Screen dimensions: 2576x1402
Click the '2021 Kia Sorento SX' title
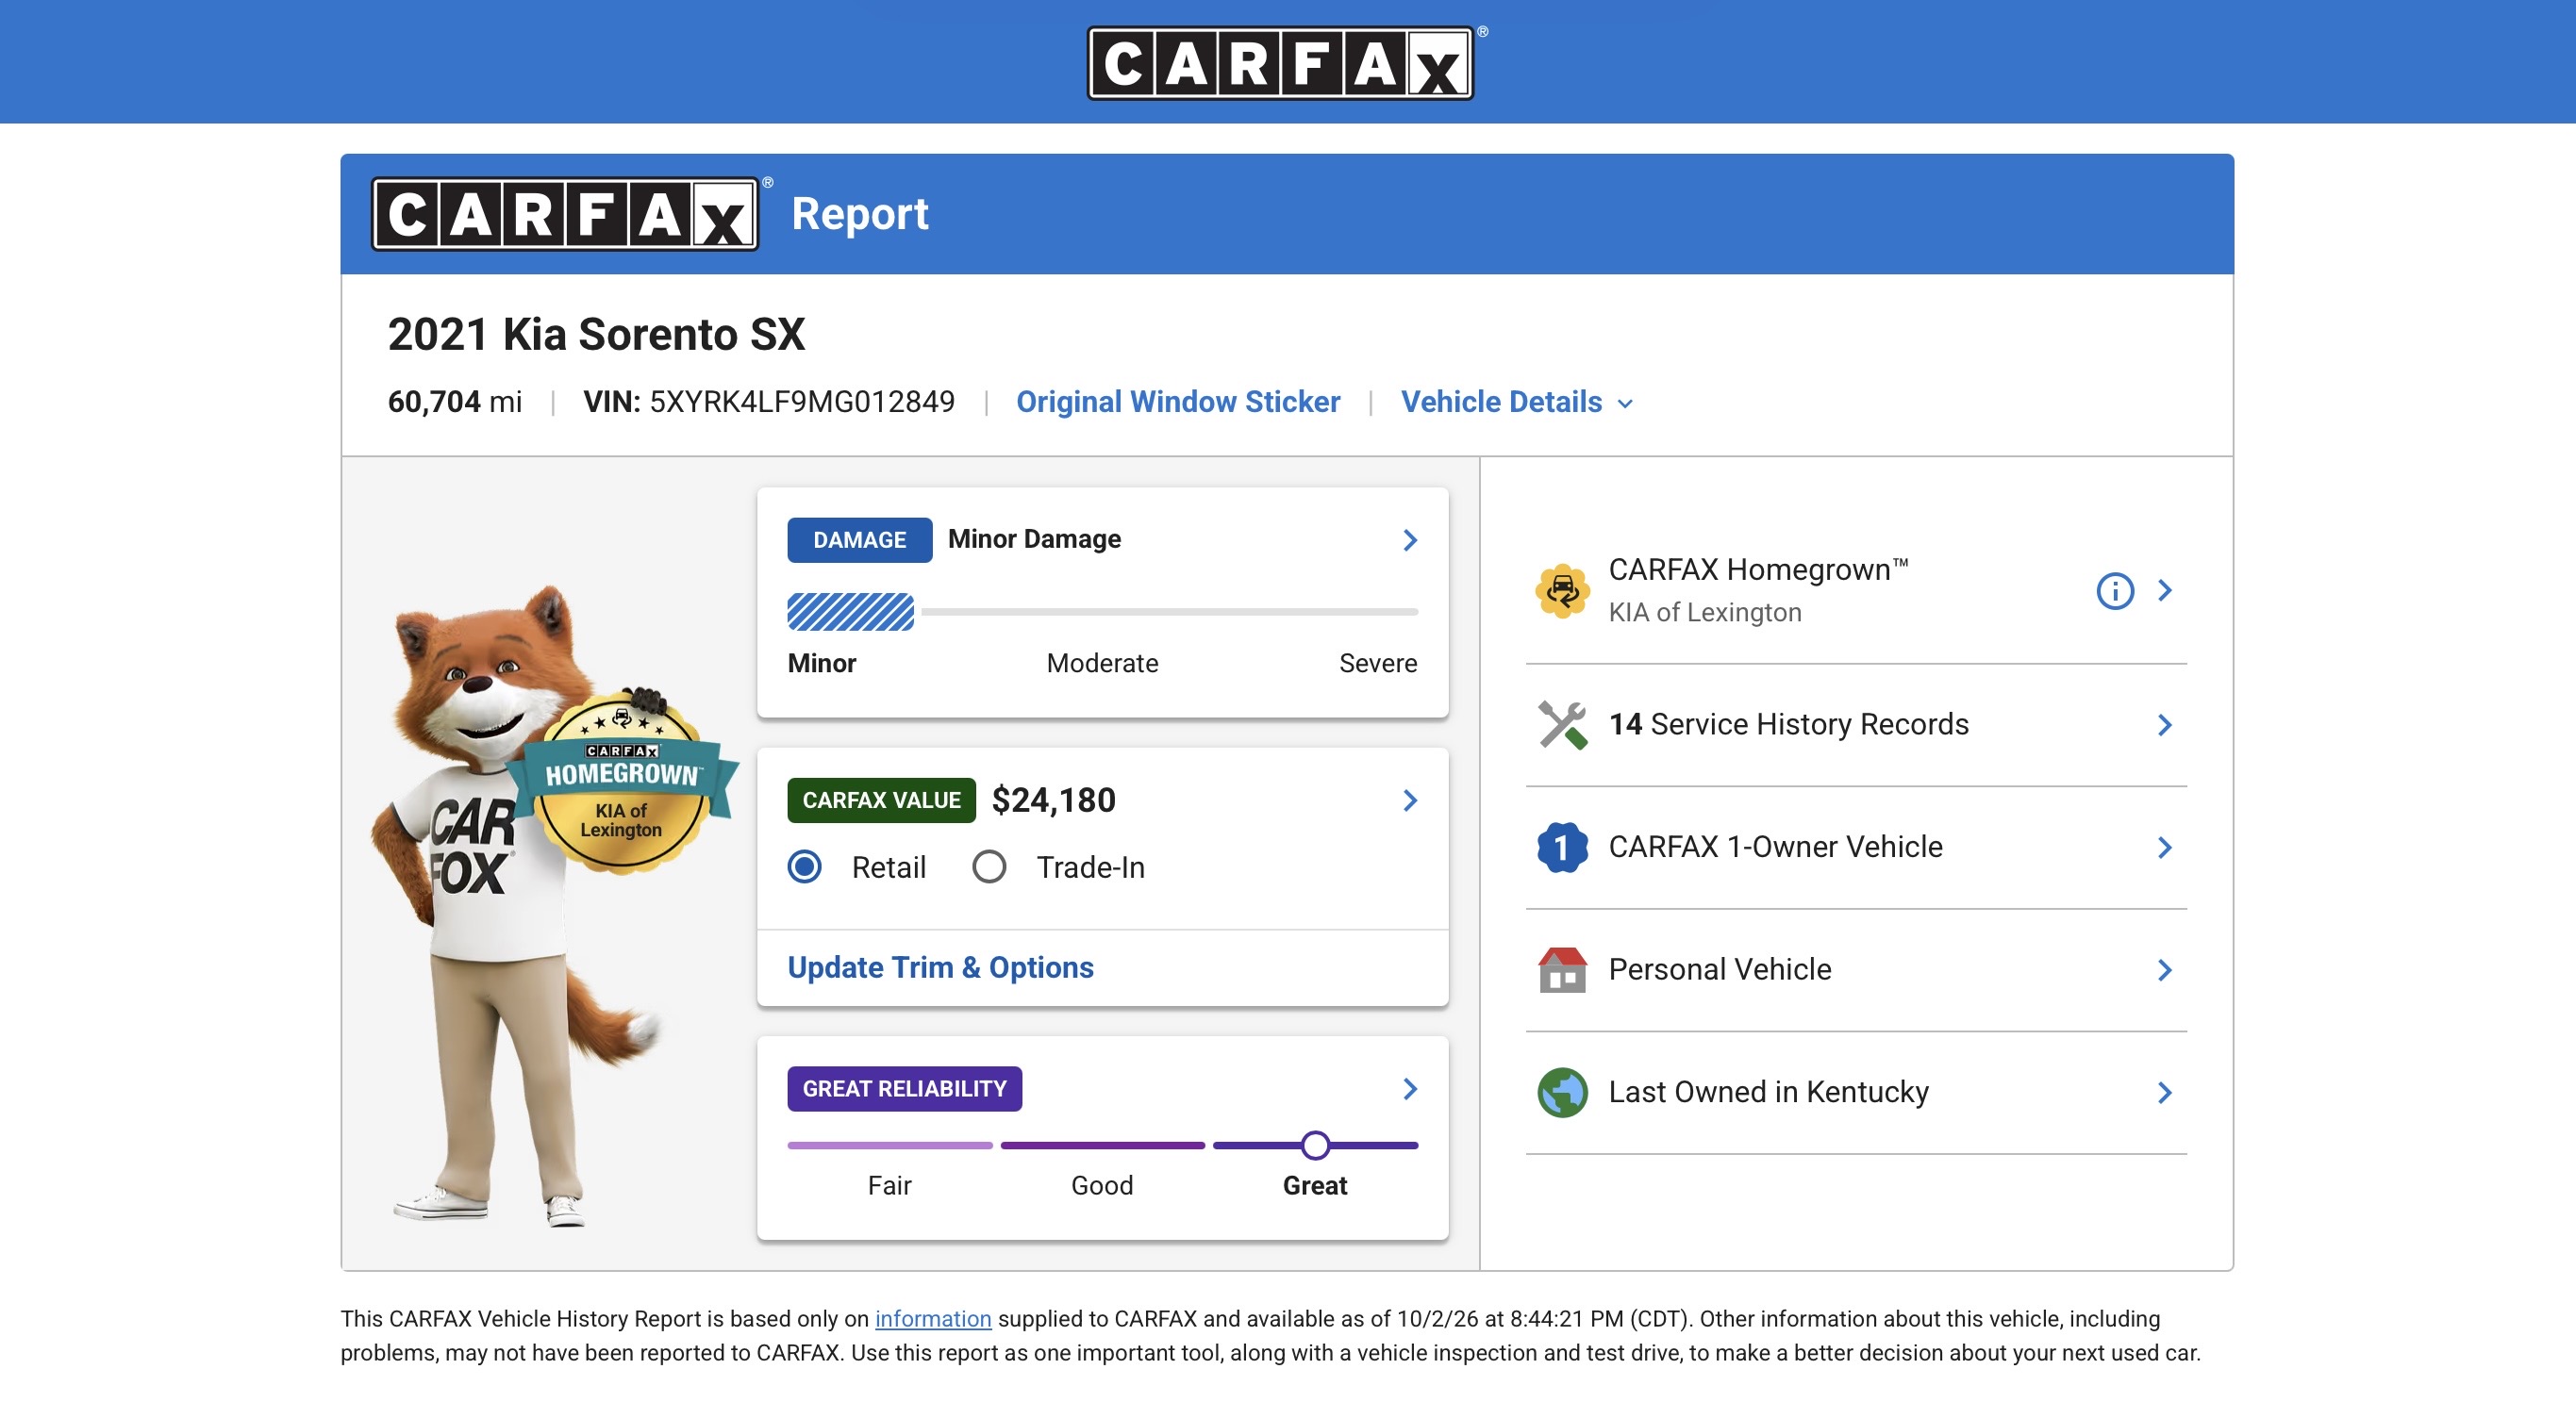596,335
